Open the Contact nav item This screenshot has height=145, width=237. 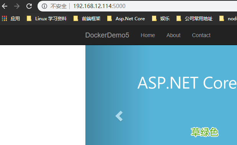pyautogui.click(x=201, y=35)
